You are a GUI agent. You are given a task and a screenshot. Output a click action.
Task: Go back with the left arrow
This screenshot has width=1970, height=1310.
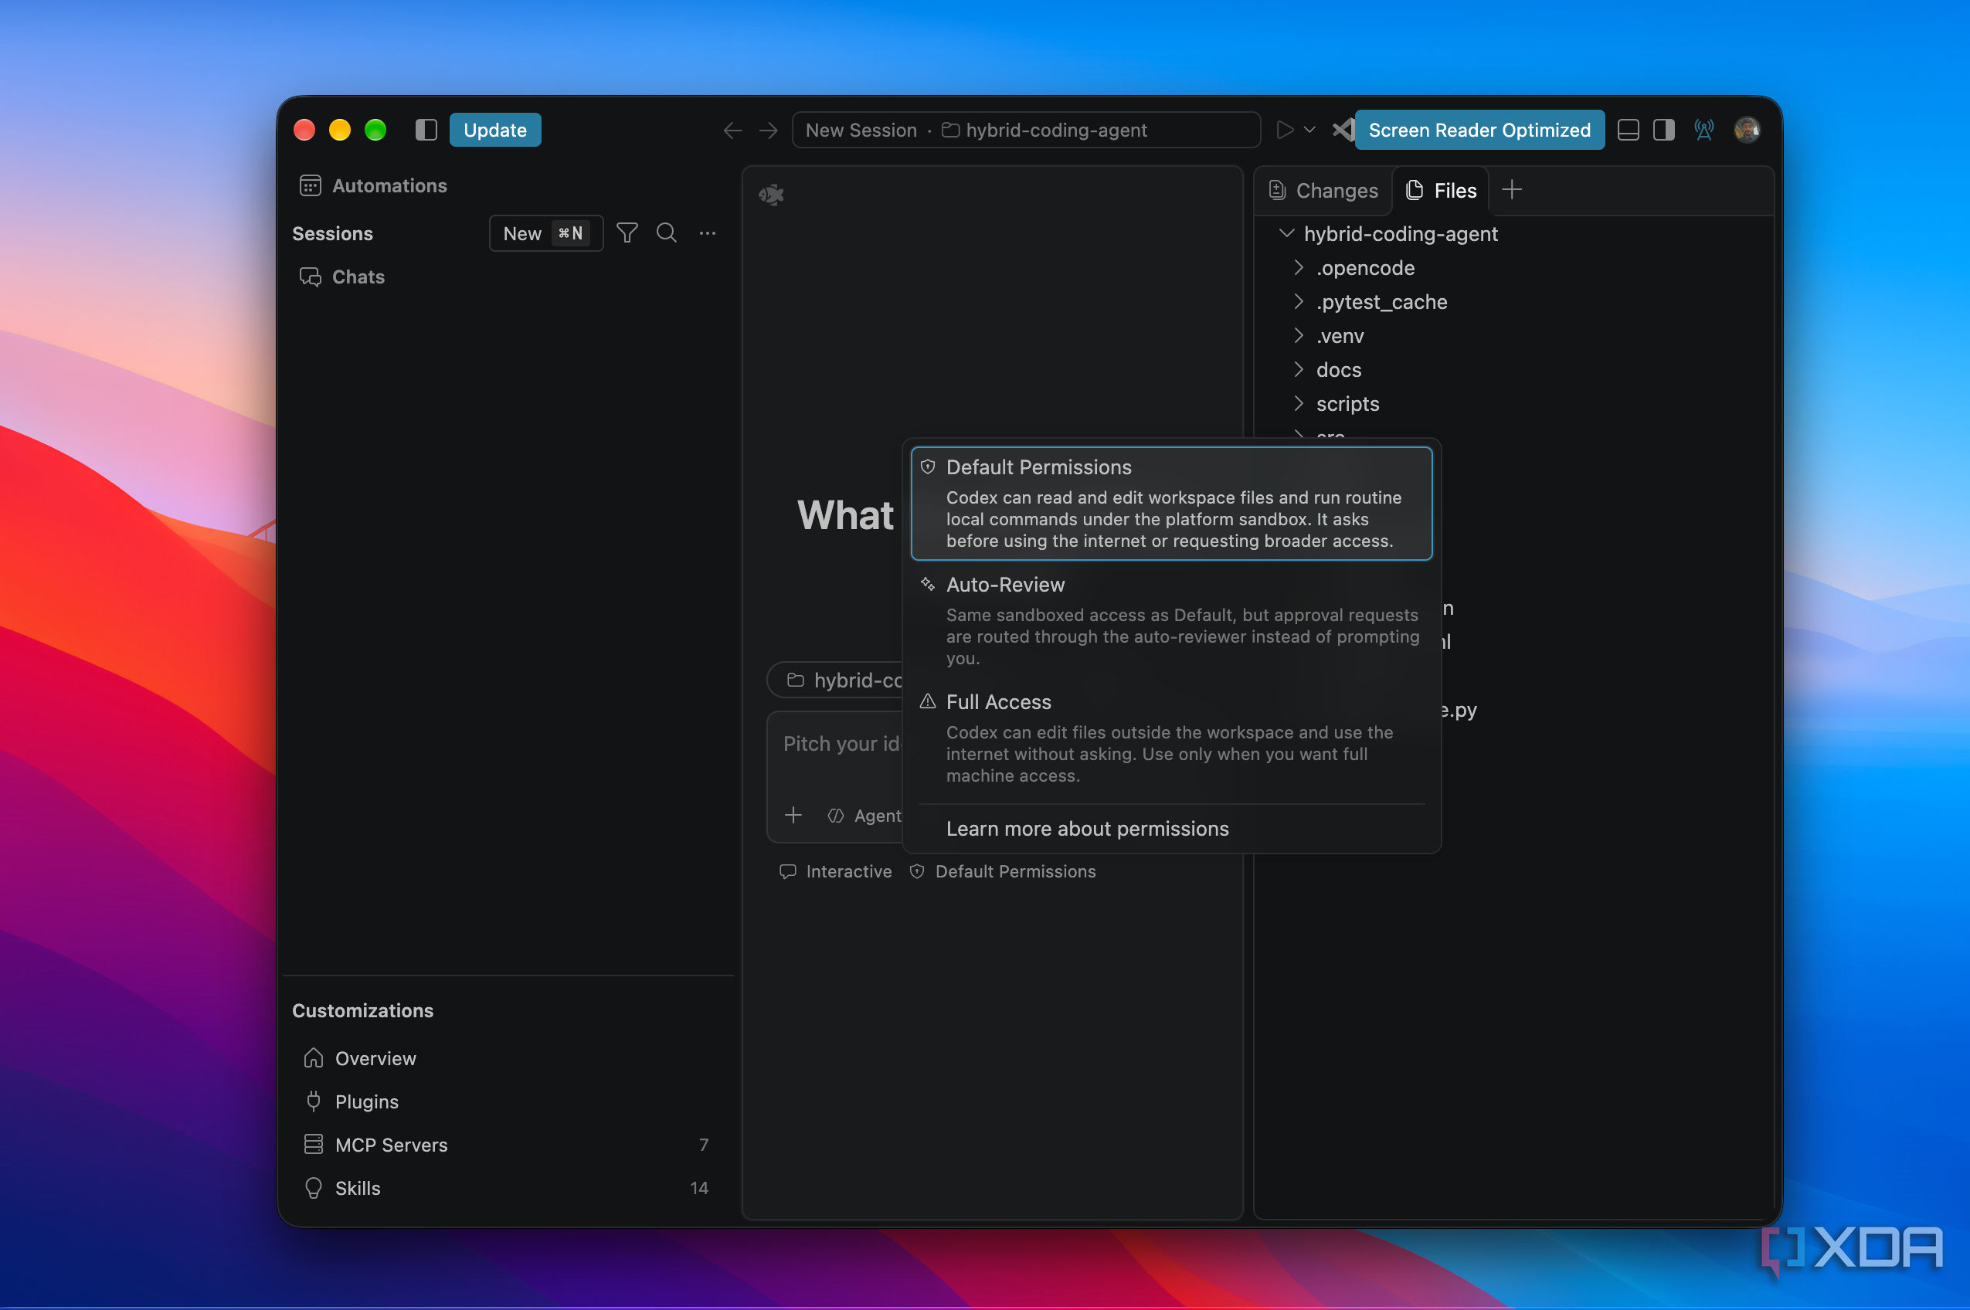point(732,131)
